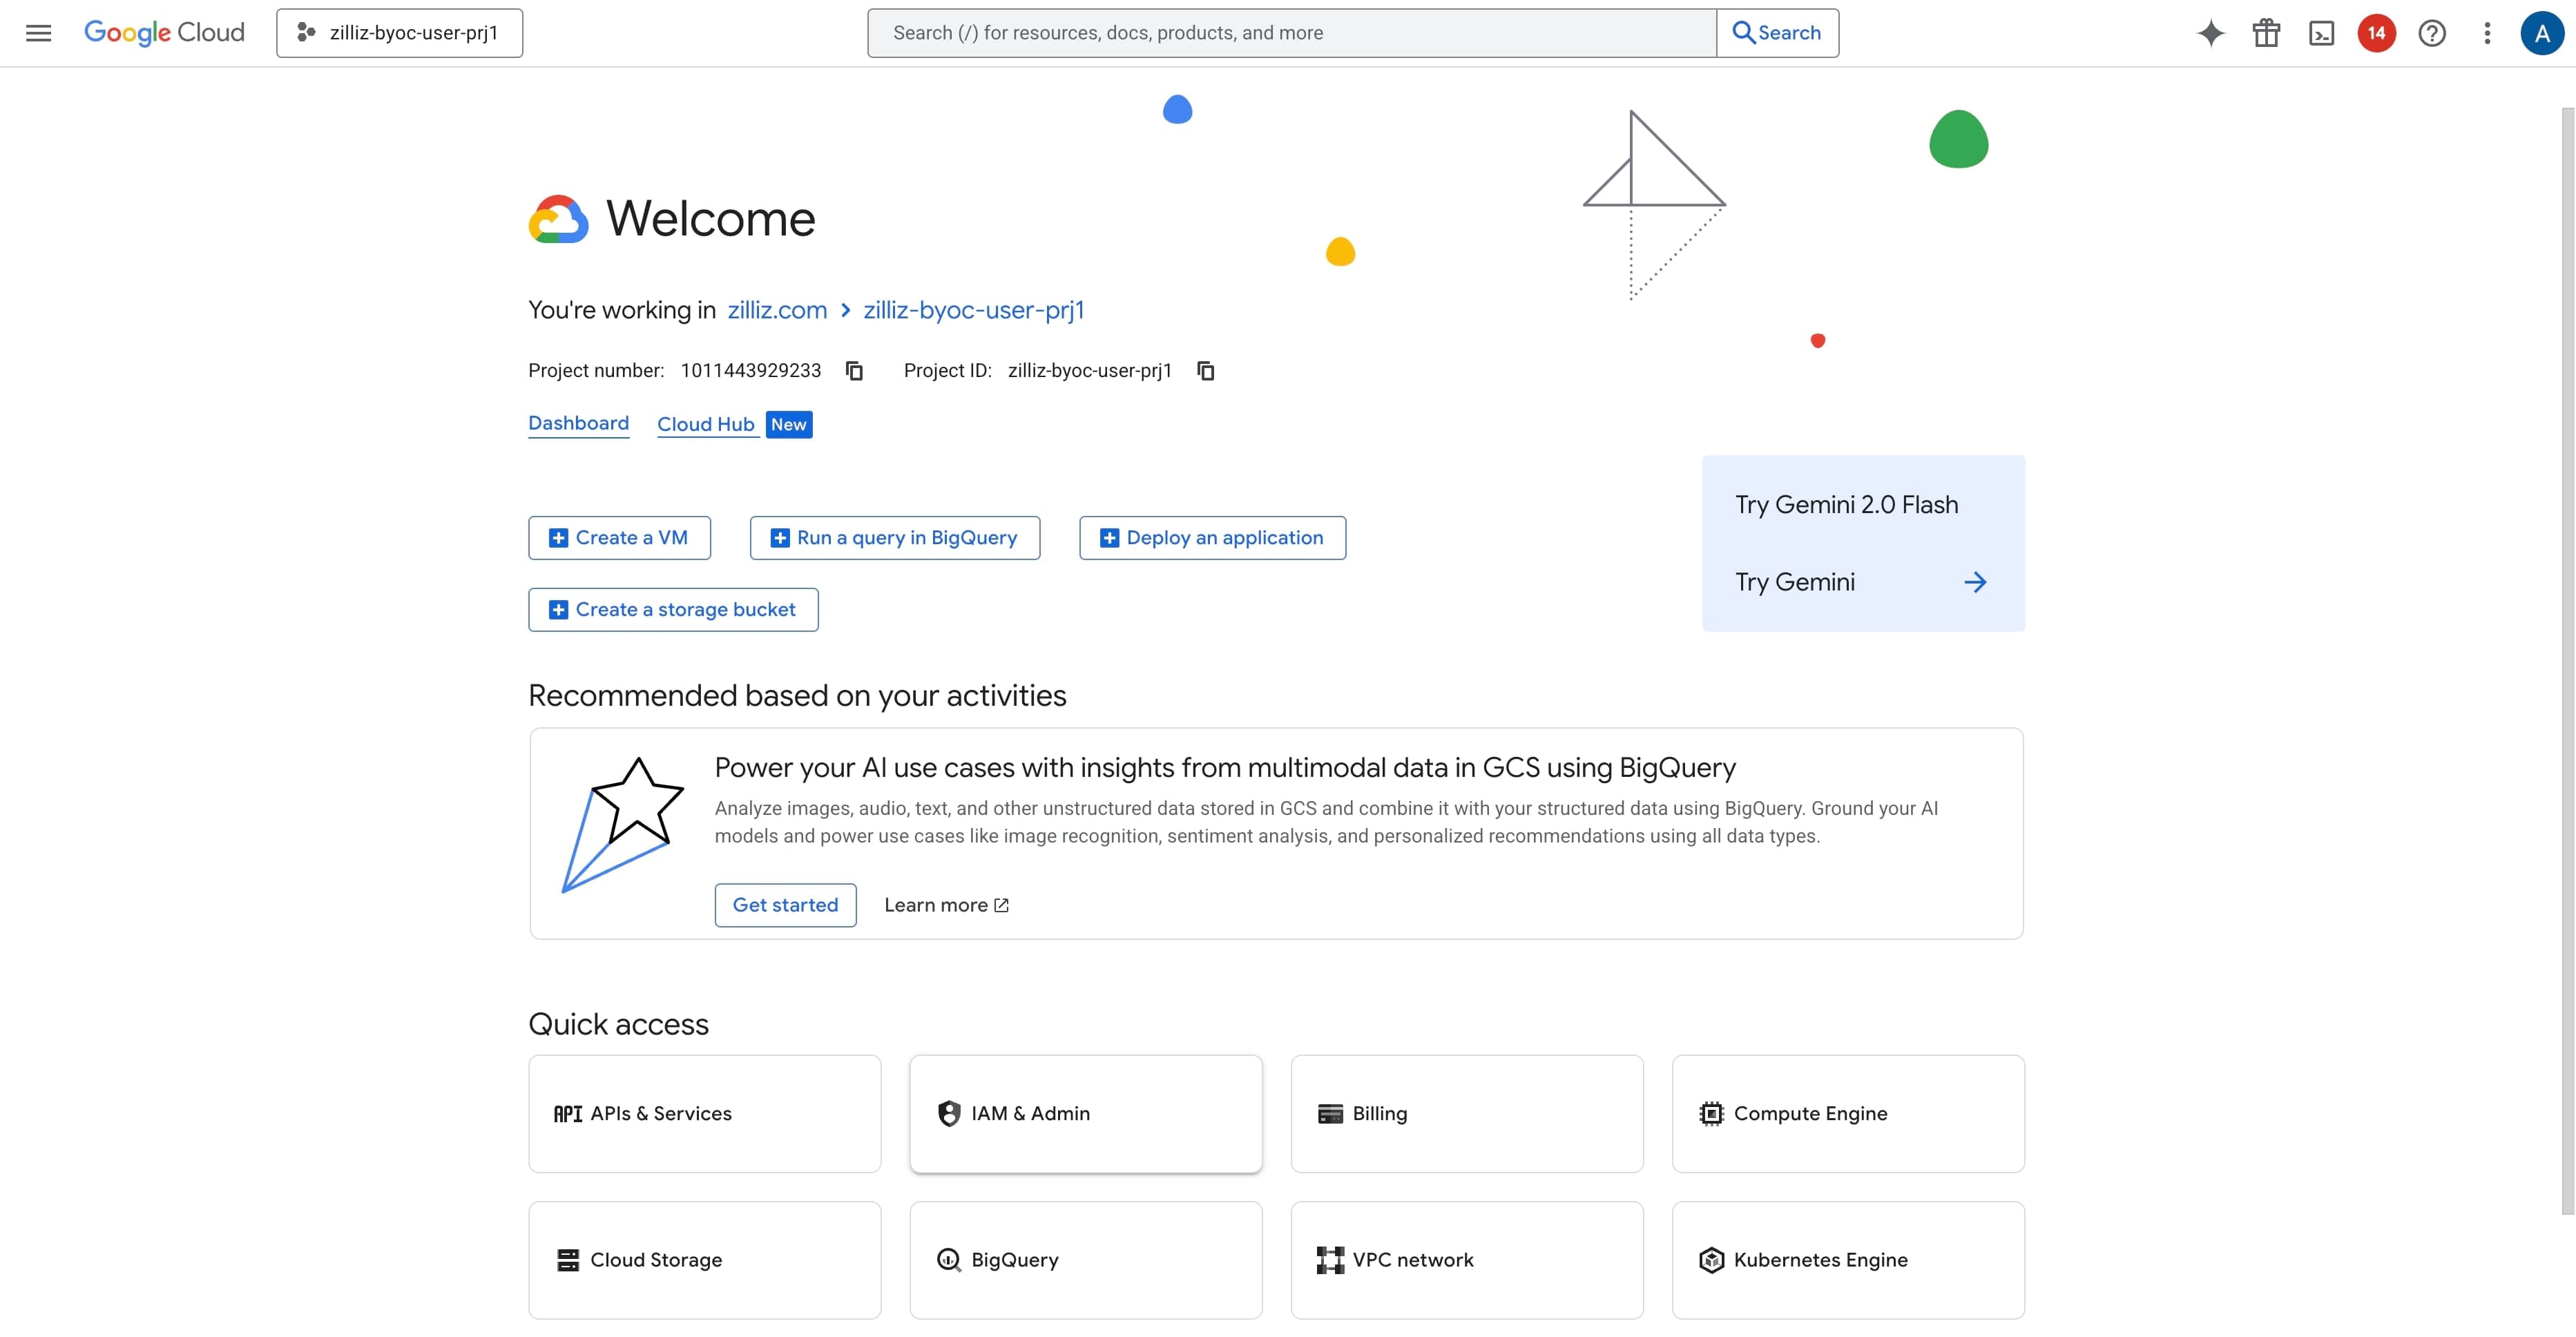
Task: Copy the project number to clipboard
Action: [854, 371]
